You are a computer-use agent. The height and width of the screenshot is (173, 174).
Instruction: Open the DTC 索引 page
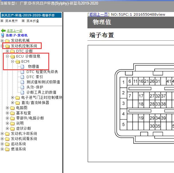pyautogui.click(x=35, y=77)
